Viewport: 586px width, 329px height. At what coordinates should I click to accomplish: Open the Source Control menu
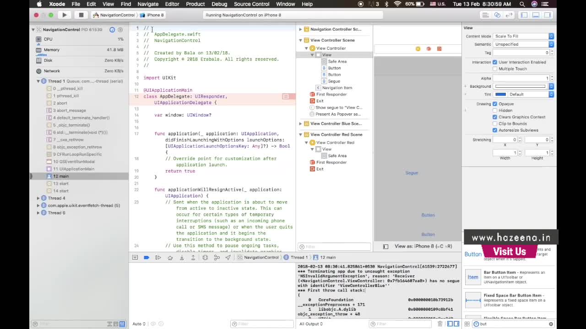251,4
